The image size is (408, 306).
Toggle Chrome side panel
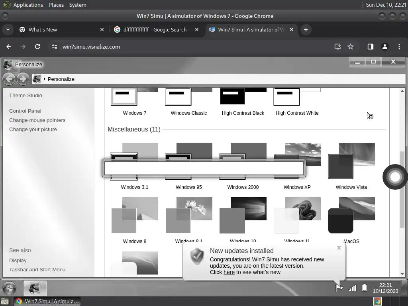coord(371,47)
